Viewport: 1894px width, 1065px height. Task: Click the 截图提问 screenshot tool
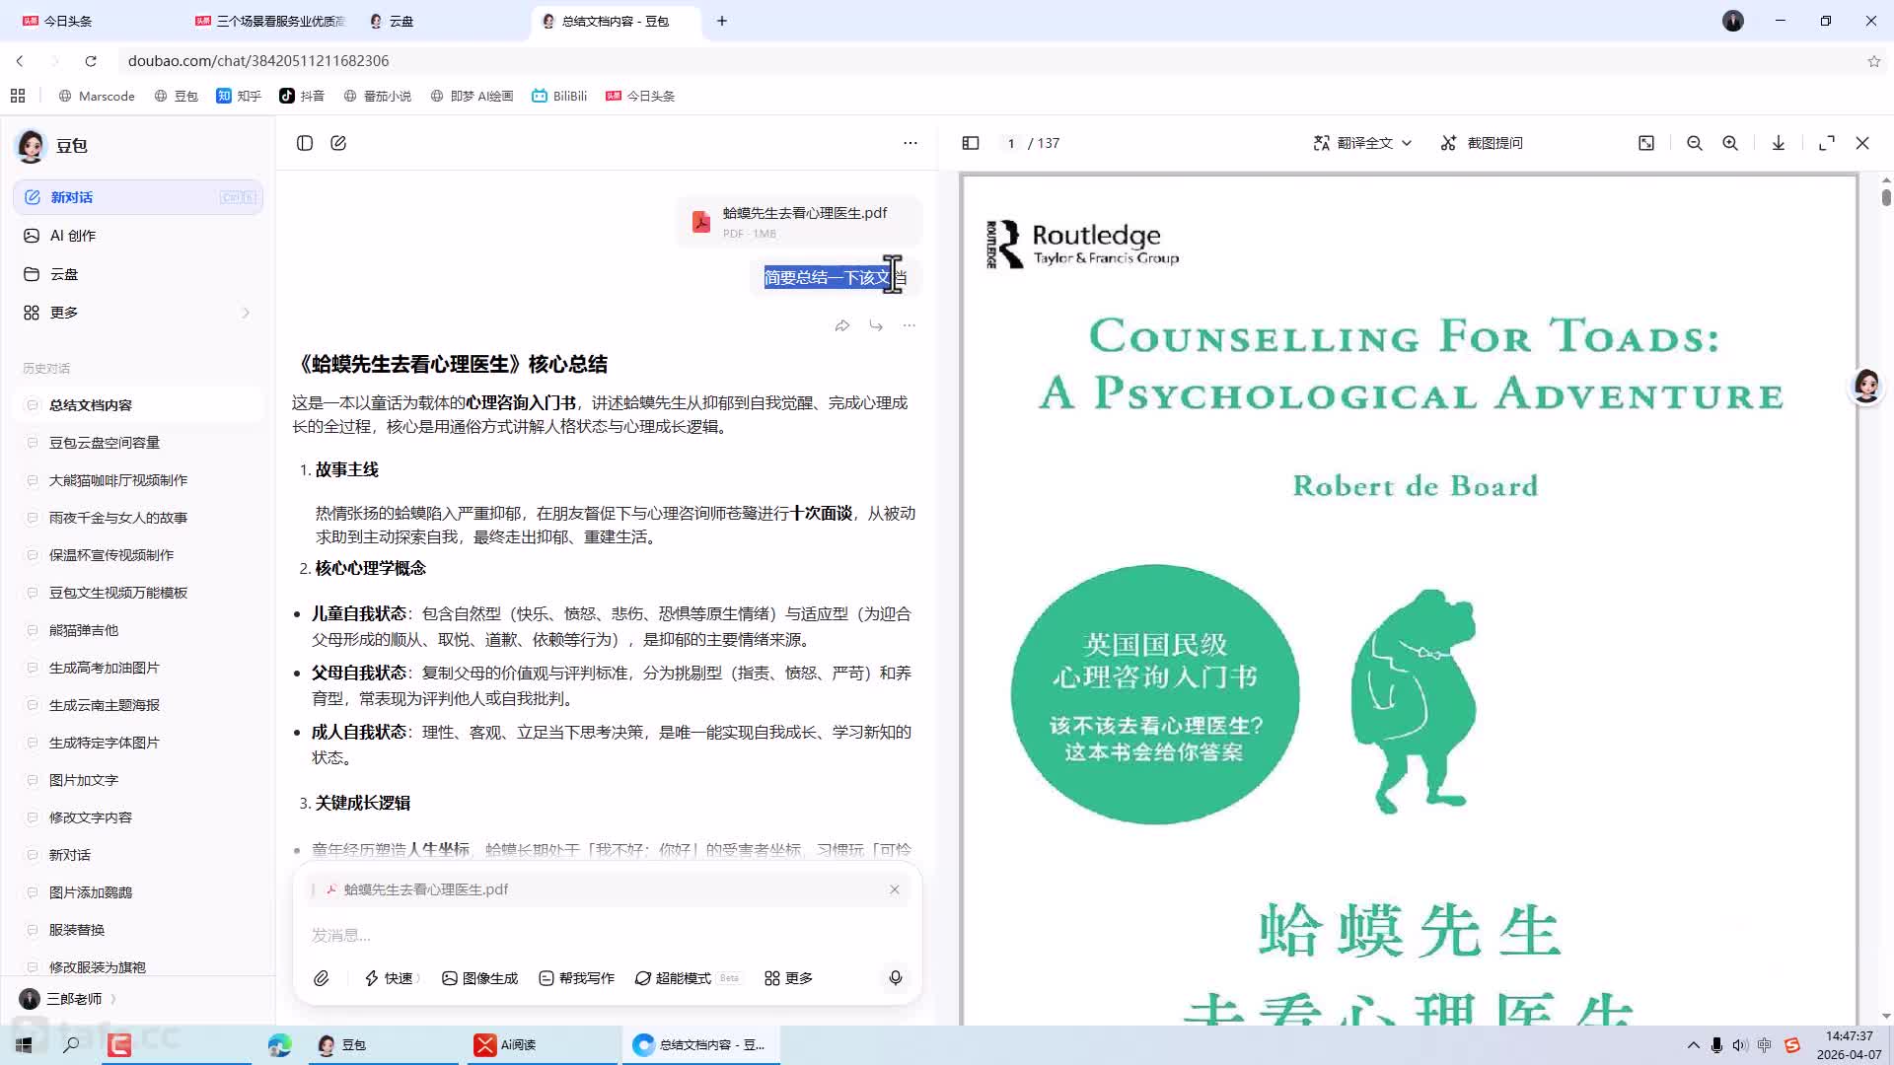tap(1482, 143)
